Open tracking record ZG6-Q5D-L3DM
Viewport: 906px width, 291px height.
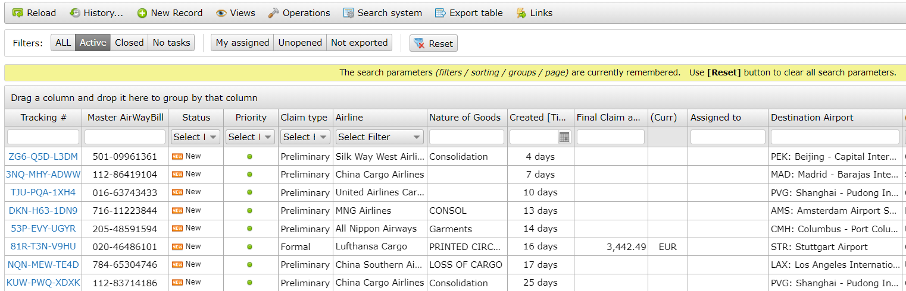[x=43, y=157]
